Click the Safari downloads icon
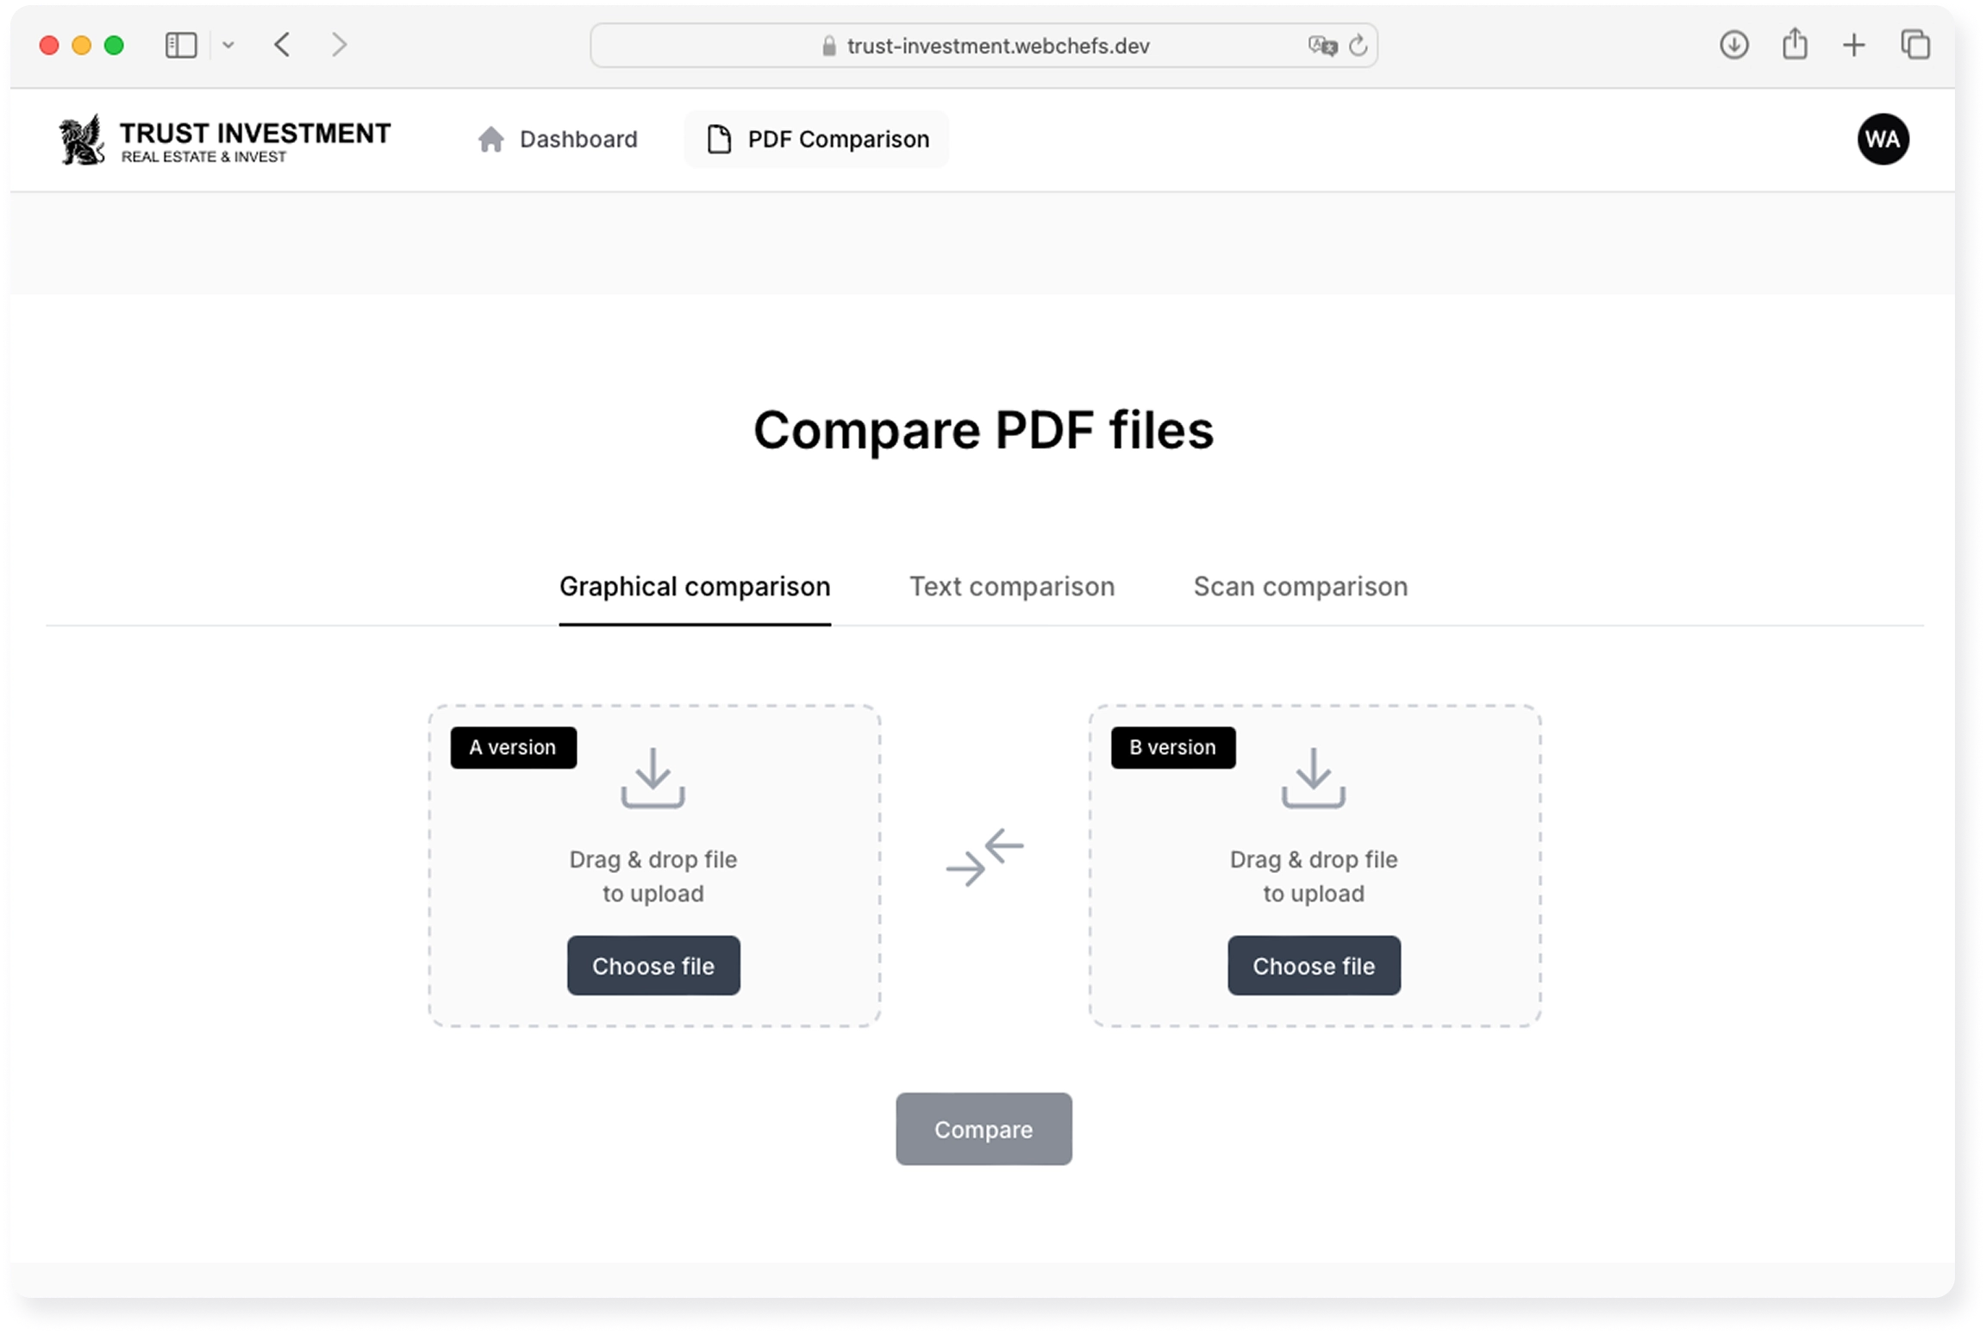Viewport: 1986px width, 1334px height. coord(1733,45)
